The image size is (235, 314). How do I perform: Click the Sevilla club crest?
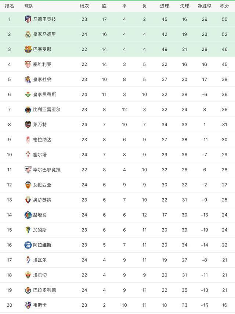click(x=28, y=64)
